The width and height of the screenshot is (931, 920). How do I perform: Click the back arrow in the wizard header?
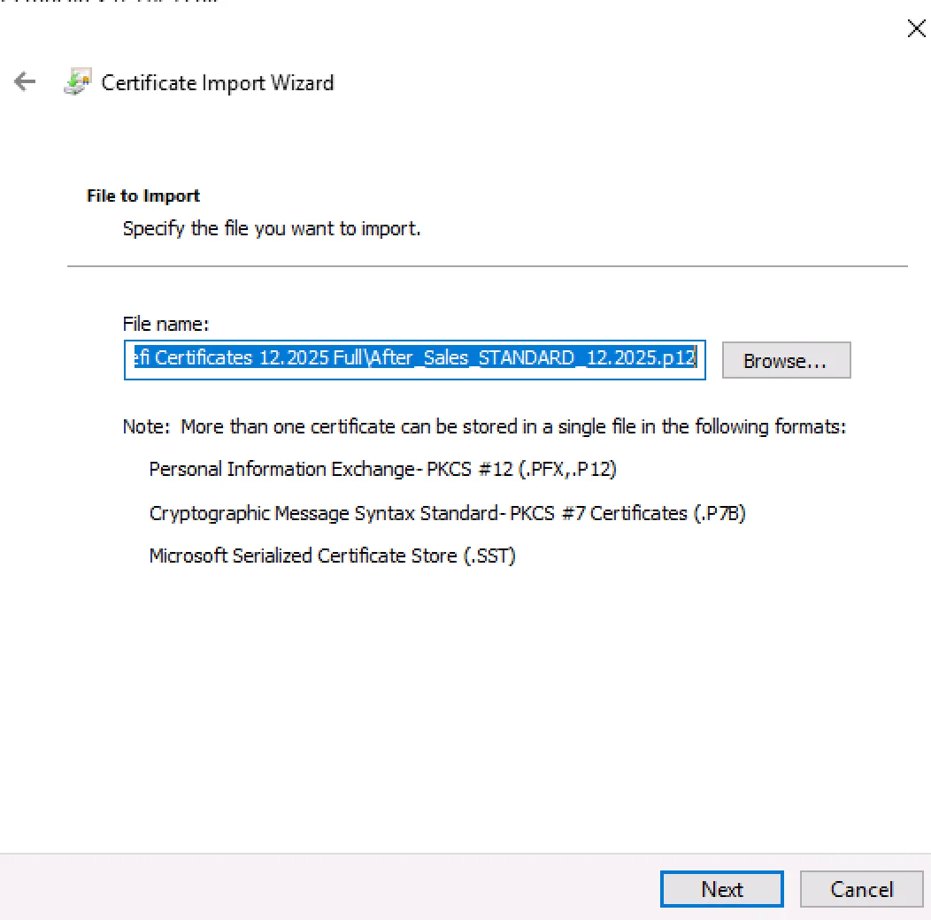click(25, 83)
